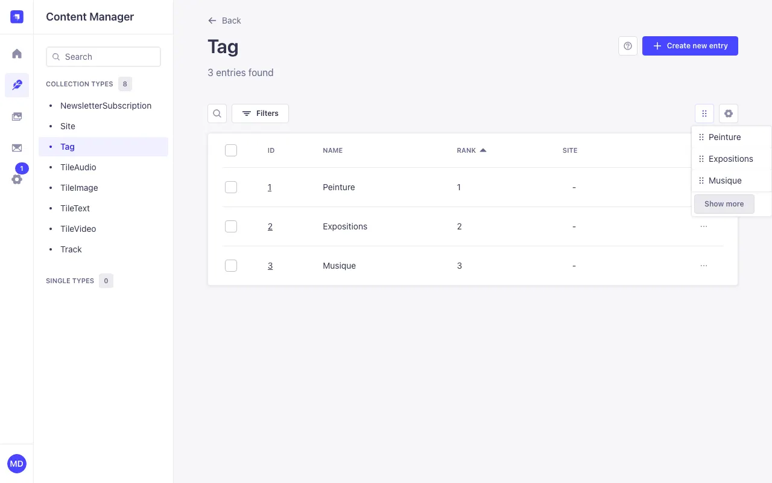Click the Strapi logo icon
Viewport: 772px width, 483px height.
pos(17,17)
